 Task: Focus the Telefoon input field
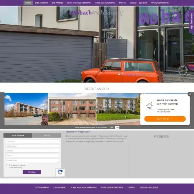32,151
